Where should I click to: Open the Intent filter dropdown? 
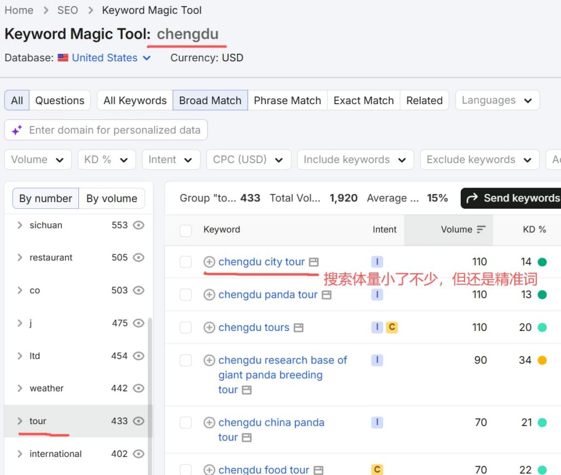pos(171,159)
